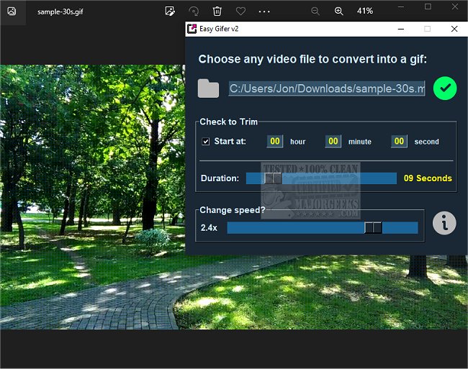
Task: Uncheck the Start at trim checkbox
Action: pos(206,141)
